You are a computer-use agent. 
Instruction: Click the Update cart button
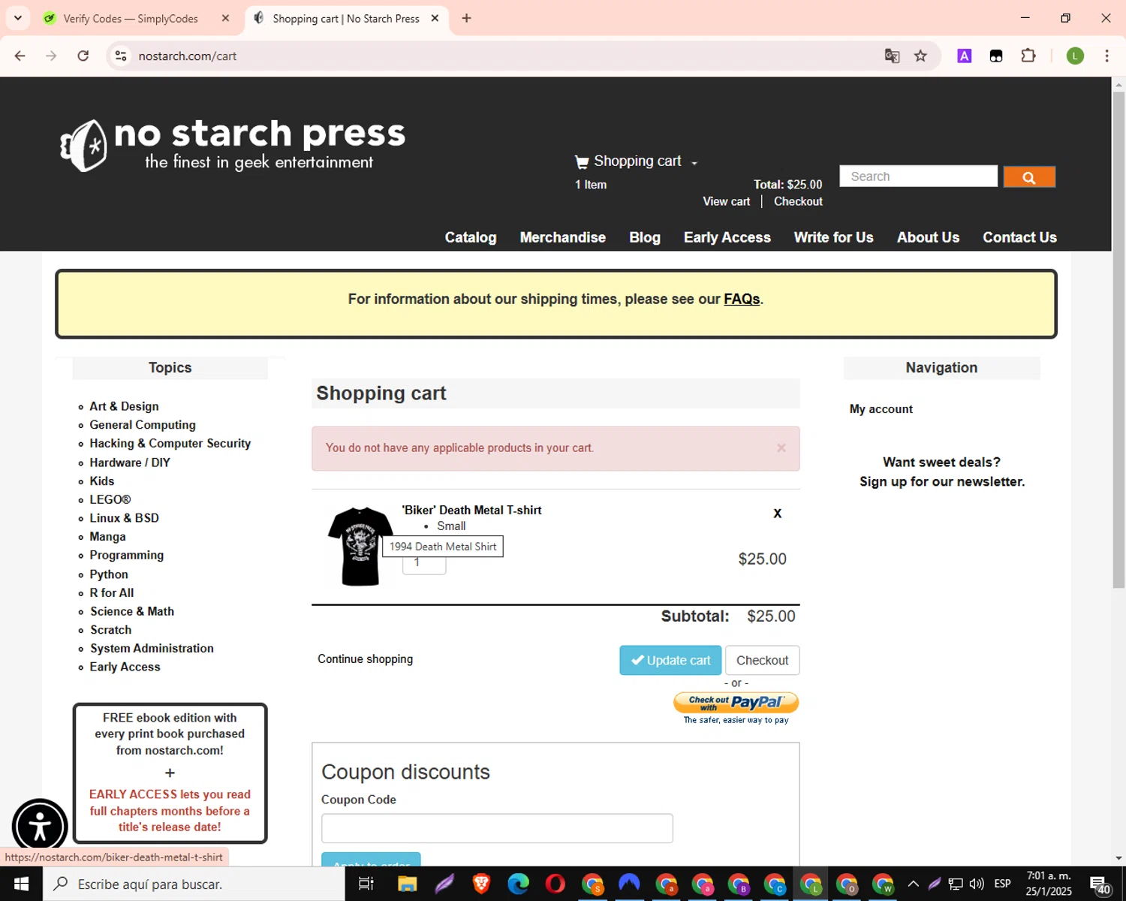(x=670, y=660)
